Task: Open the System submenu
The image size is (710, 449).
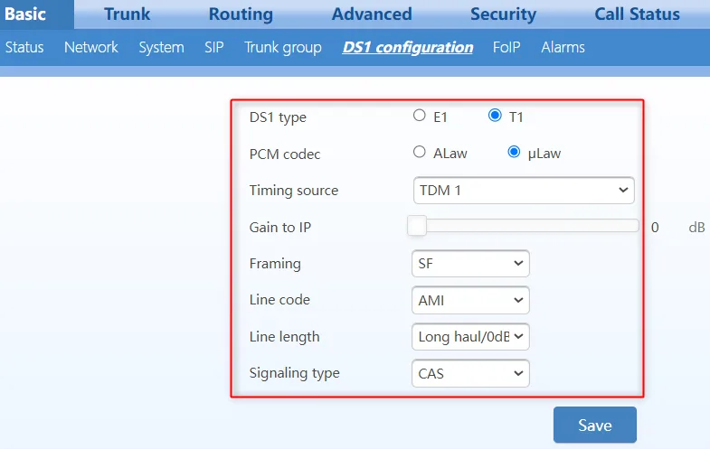Action: [x=161, y=47]
